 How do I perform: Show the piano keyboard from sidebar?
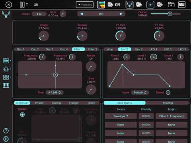[6, 85]
